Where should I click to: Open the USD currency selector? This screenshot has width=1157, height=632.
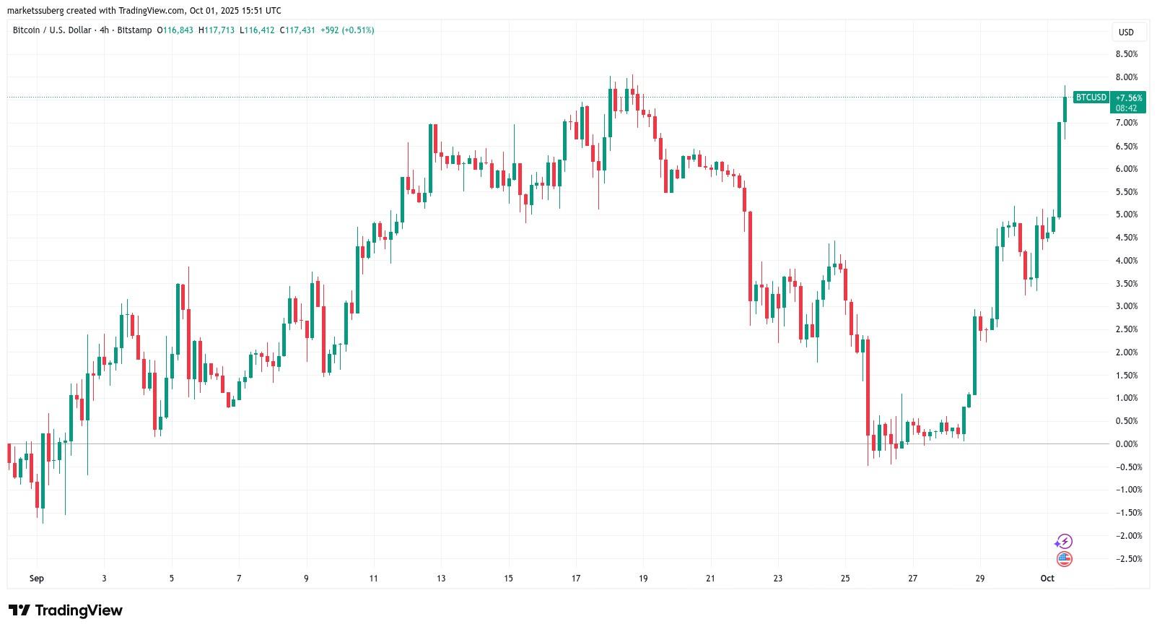pyautogui.click(x=1126, y=32)
